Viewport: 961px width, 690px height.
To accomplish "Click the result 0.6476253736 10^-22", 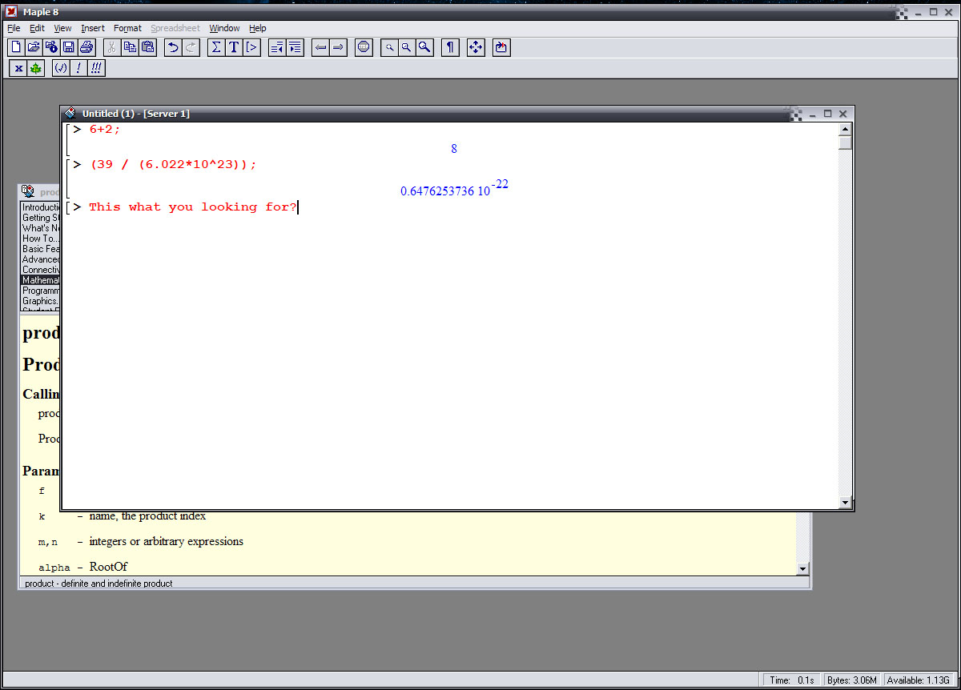I will click(x=454, y=189).
